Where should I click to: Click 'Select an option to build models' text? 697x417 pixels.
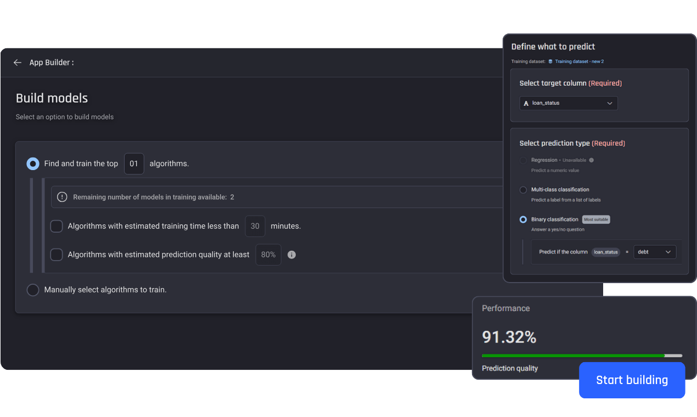pyautogui.click(x=65, y=117)
